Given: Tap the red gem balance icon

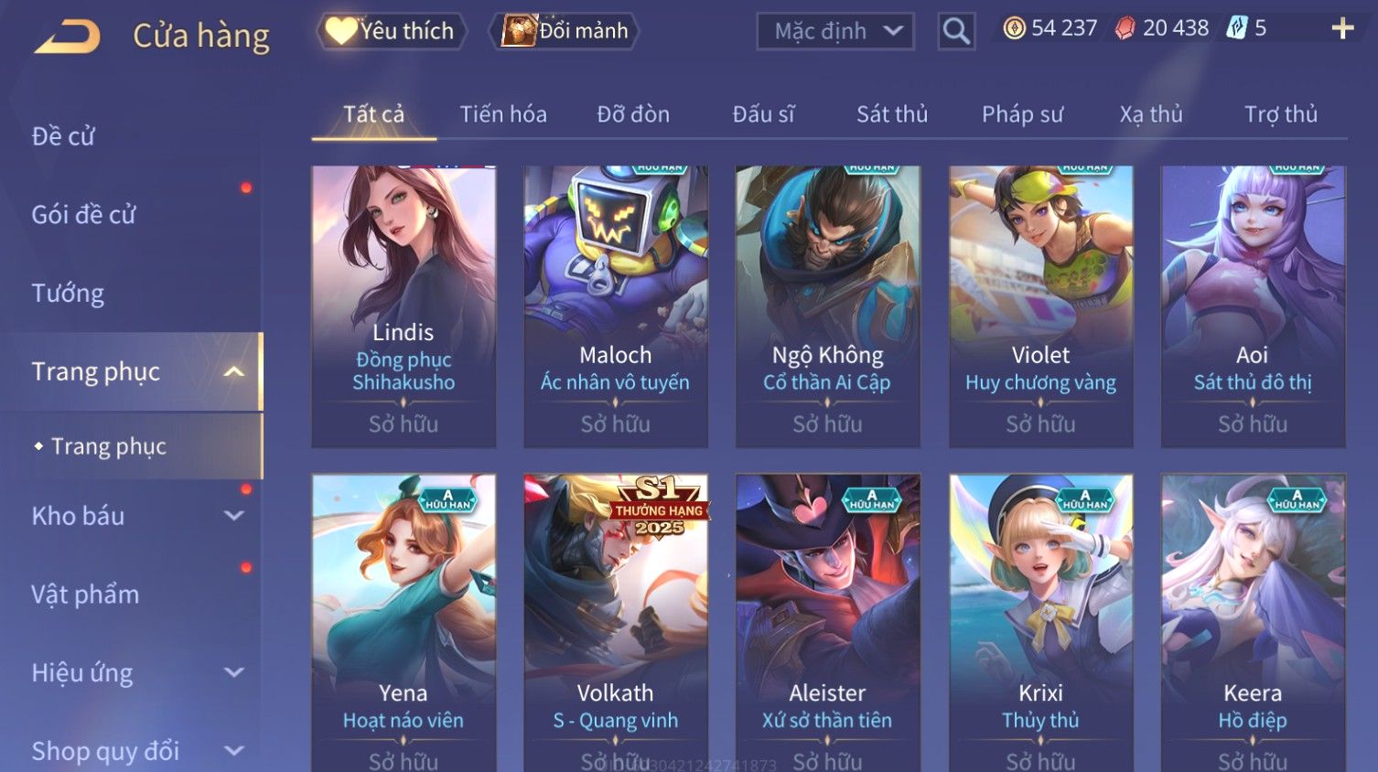Looking at the screenshot, I should pos(1125,29).
